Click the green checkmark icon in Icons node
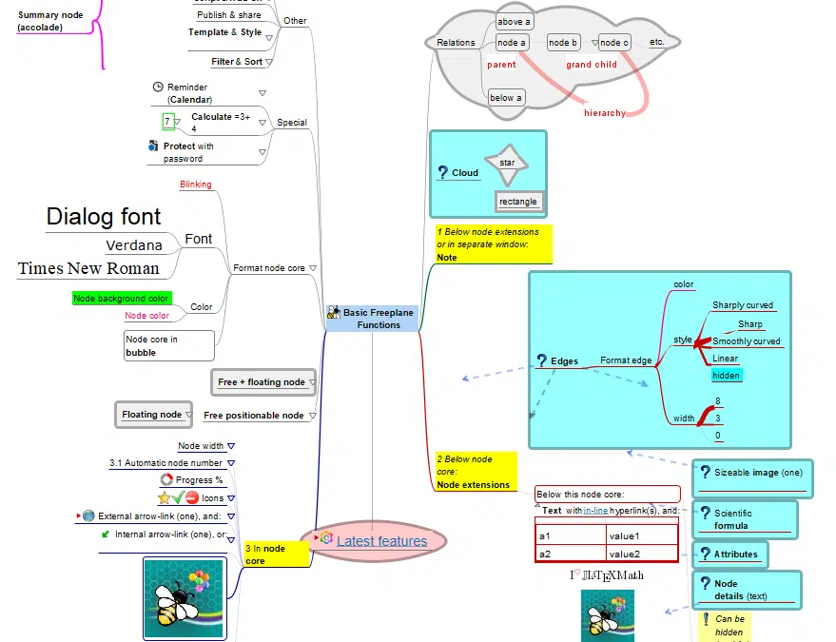This screenshot has width=836, height=642. tap(178, 497)
